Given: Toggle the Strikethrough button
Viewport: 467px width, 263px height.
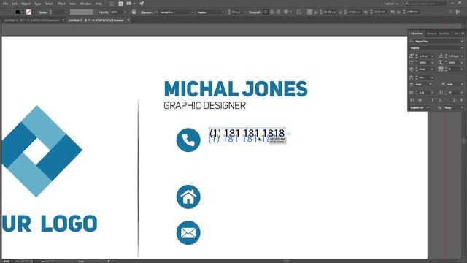Looking at the screenshot, I should tap(461, 100).
